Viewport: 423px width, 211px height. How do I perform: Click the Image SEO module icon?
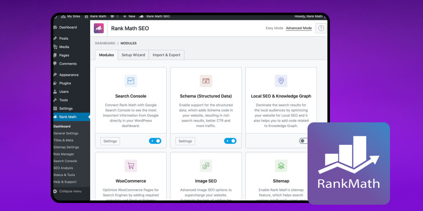tap(206, 166)
